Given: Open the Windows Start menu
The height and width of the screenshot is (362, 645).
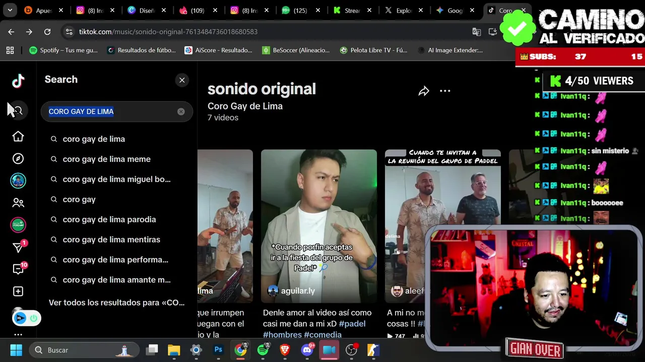Looking at the screenshot, I should (16, 350).
